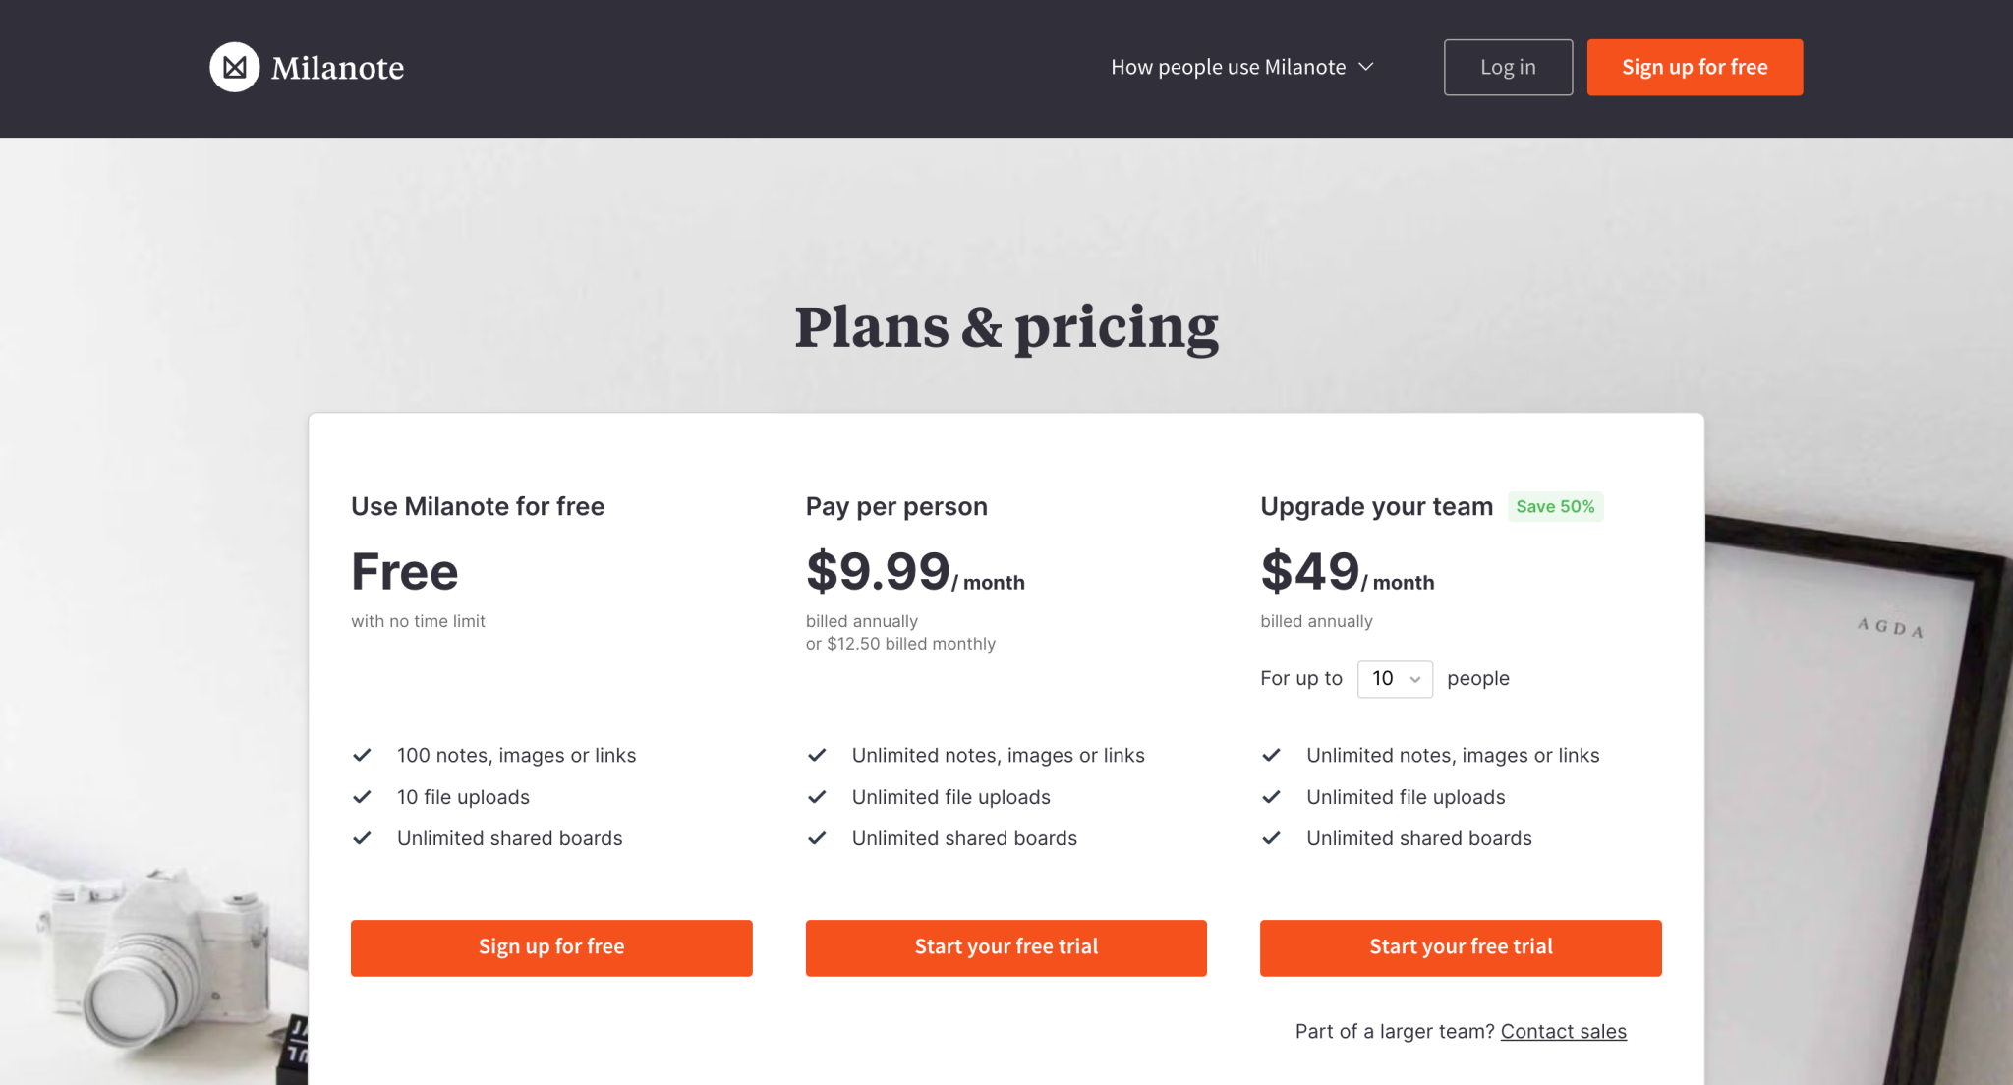The image size is (2013, 1085).
Task: Click the Milanote envelope logo icon
Action: click(x=233, y=67)
